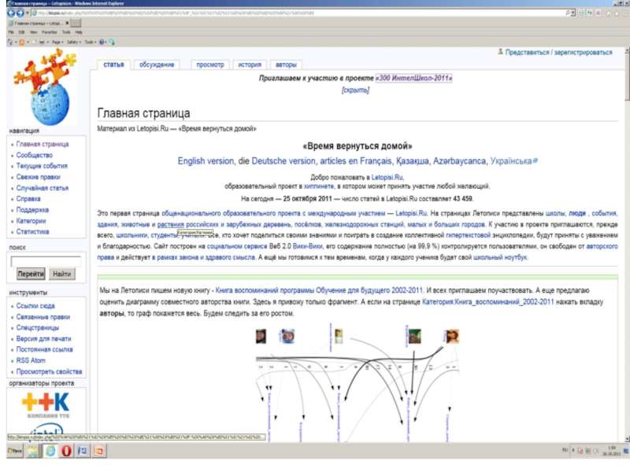Switch to the авторы tab
630x472 pixels.
pyautogui.click(x=286, y=65)
